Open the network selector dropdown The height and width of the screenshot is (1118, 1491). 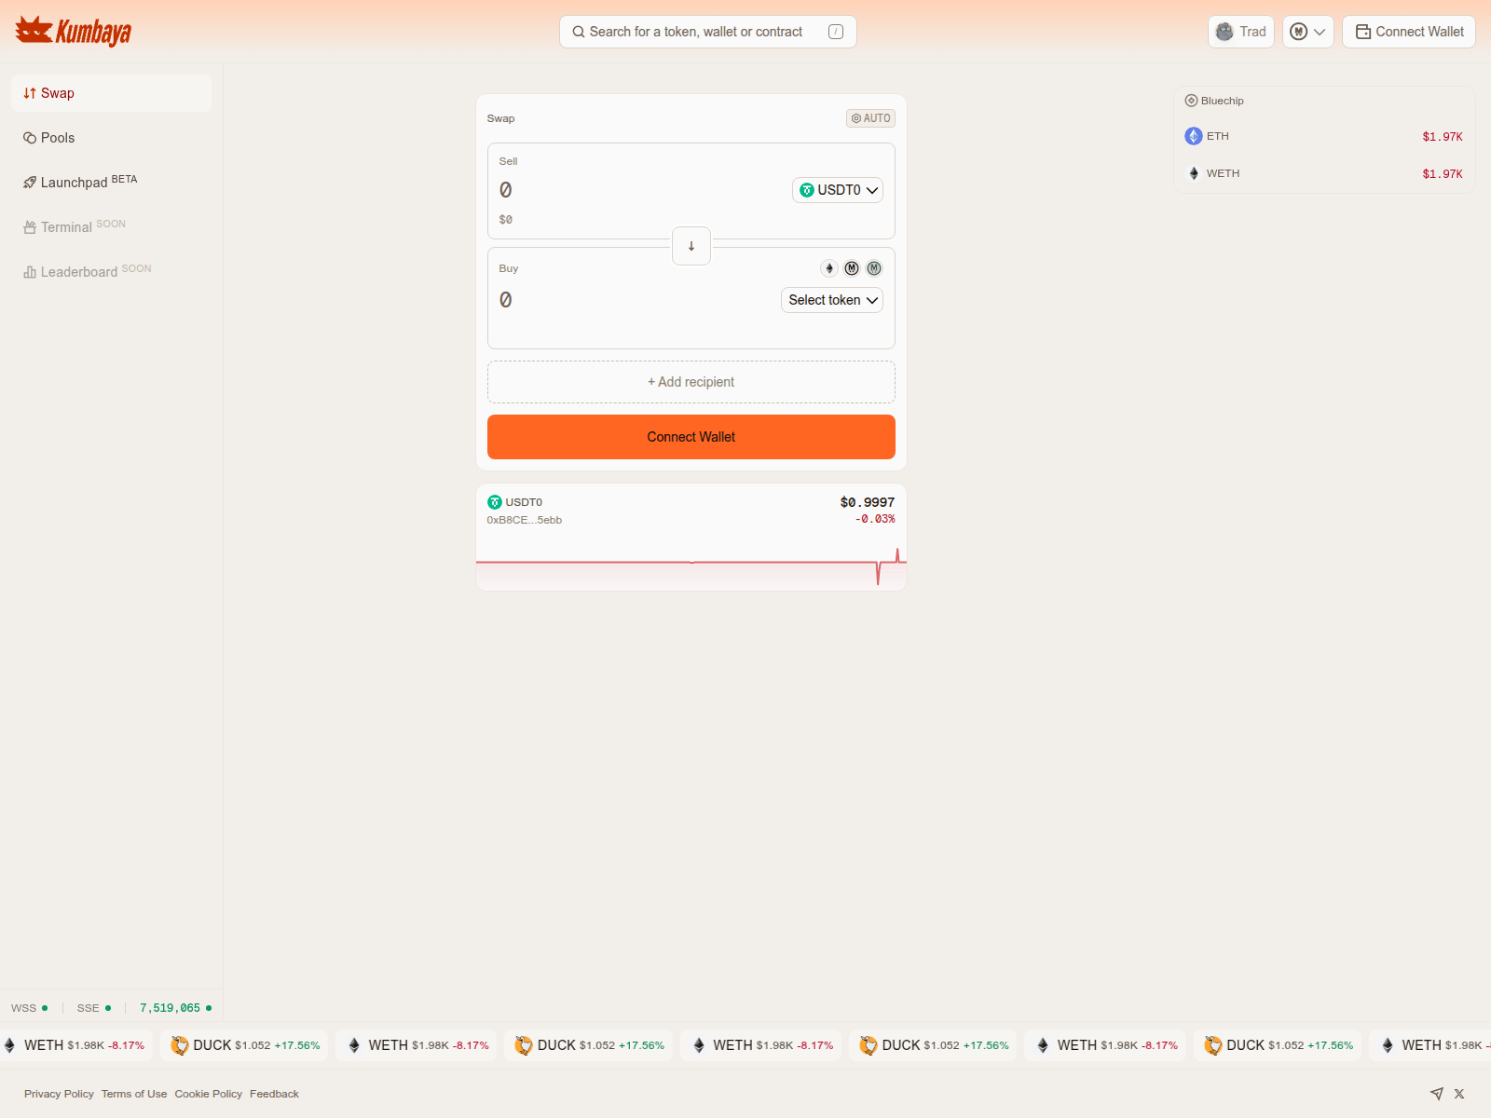1307,32
